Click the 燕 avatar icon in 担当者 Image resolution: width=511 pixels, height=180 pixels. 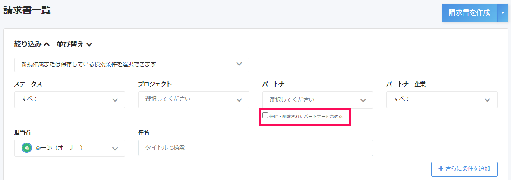pyautogui.click(x=27, y=148)
